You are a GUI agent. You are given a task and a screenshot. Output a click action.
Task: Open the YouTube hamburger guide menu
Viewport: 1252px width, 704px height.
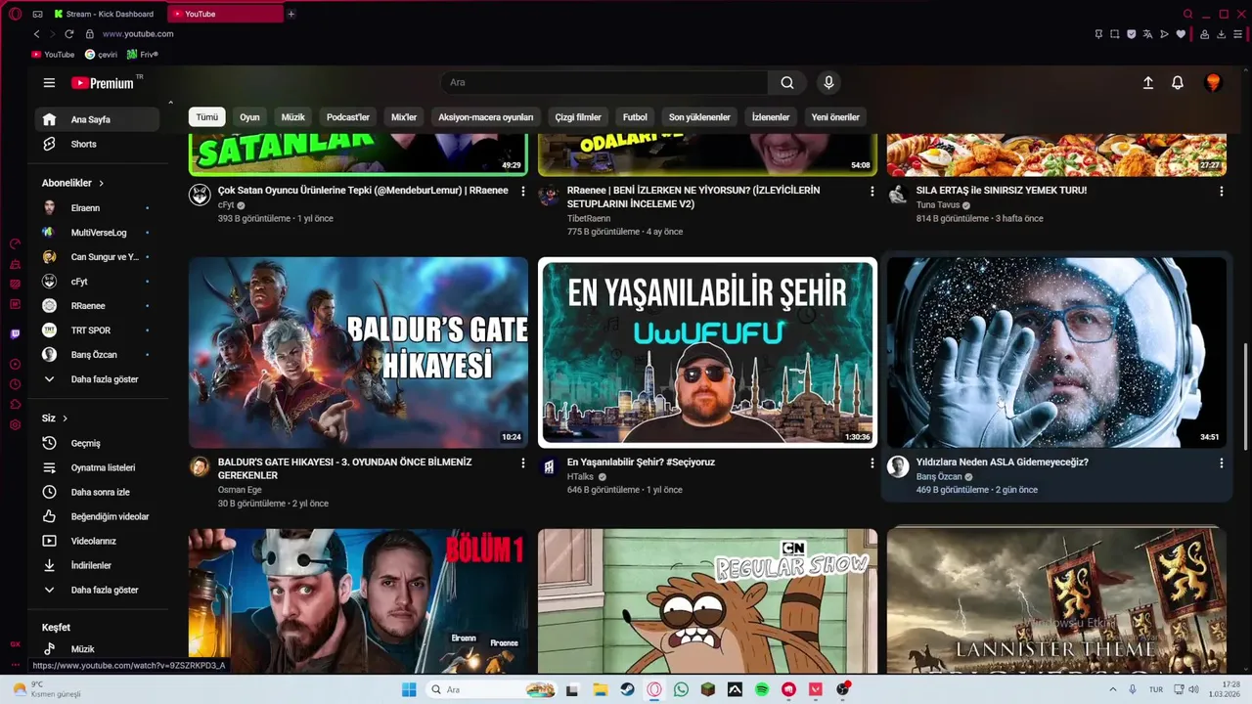49,83
